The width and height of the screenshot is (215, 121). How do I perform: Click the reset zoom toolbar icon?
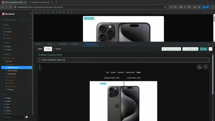tap(48, 12)
